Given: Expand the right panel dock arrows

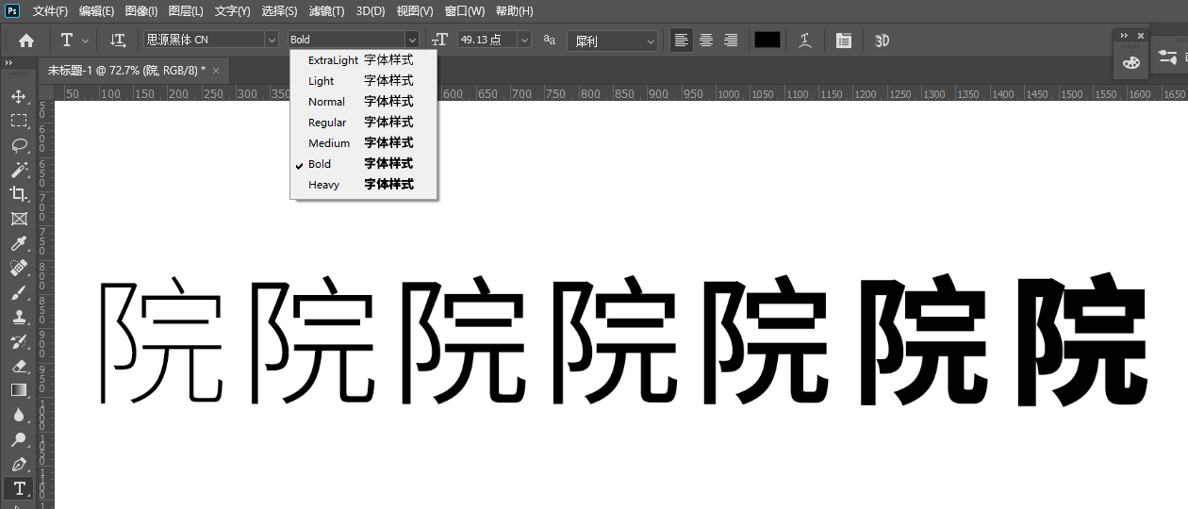Looking at the screenshot, I should tap(1122, 36).
